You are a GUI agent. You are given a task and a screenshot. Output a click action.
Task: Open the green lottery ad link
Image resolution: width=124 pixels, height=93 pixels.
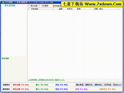46,80
